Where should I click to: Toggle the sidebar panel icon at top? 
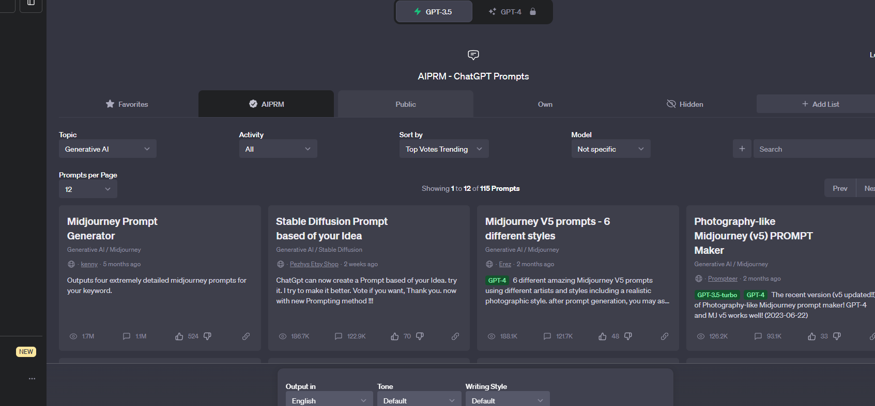point(31,3)
